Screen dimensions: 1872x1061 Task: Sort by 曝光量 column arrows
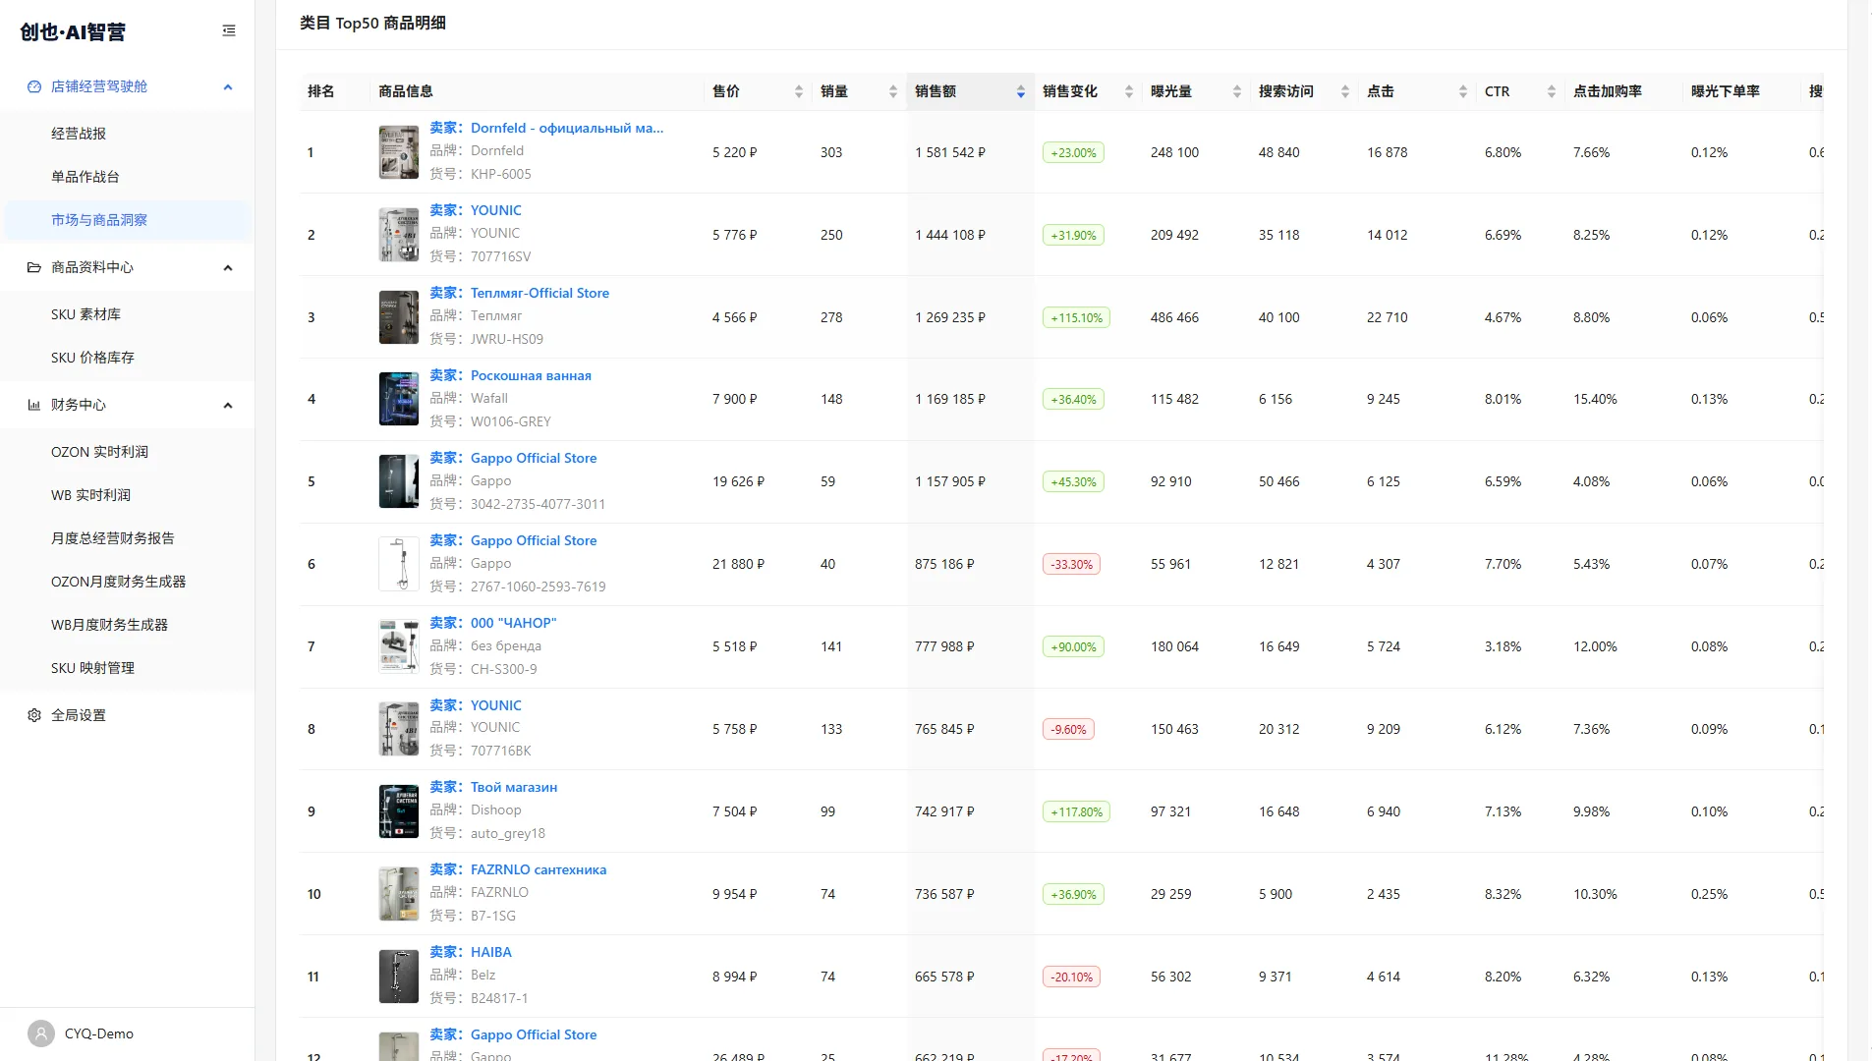tap(1237, 91)
